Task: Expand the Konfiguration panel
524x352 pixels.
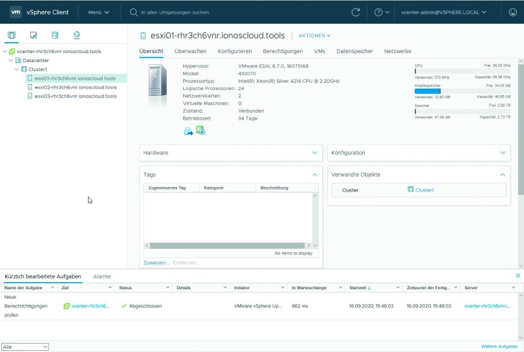Action: click(x=503, y=153)
